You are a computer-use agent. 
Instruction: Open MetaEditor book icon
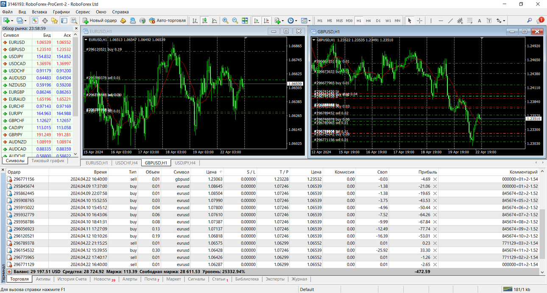pos(123,20)
